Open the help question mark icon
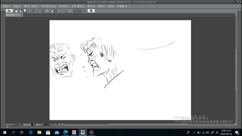The image size is (242, 136). (x=91, y=11)
